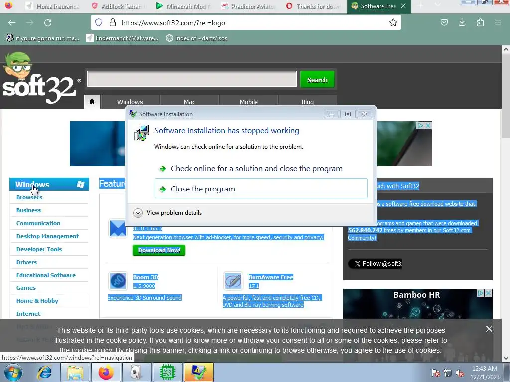This screenshot has width=510, height=382.
Task: Bookmark this page with the star icon
Action: pos(393,23)
